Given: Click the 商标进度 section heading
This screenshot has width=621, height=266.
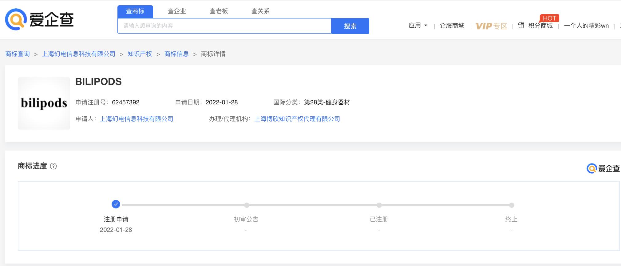Looking at the screenshot, I should point(32,166).
